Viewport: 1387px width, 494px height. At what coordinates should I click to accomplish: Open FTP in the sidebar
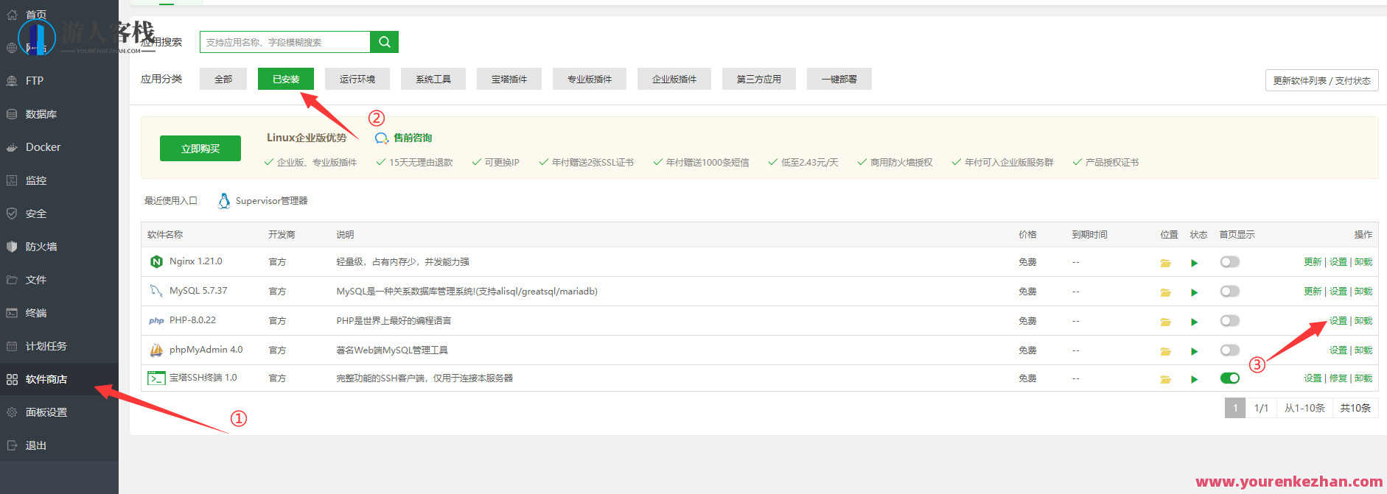pos(59,81)
